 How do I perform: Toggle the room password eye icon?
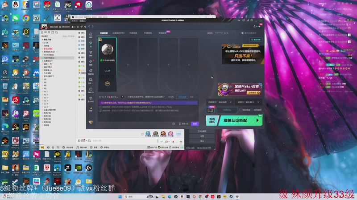pos(225,33)
